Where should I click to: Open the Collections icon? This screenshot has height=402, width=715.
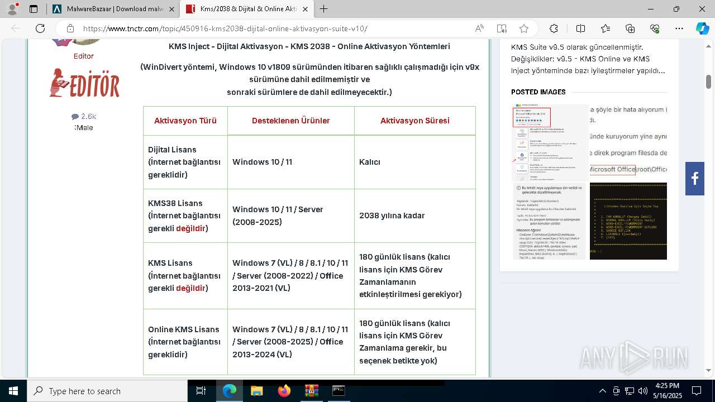click(630, 28)
